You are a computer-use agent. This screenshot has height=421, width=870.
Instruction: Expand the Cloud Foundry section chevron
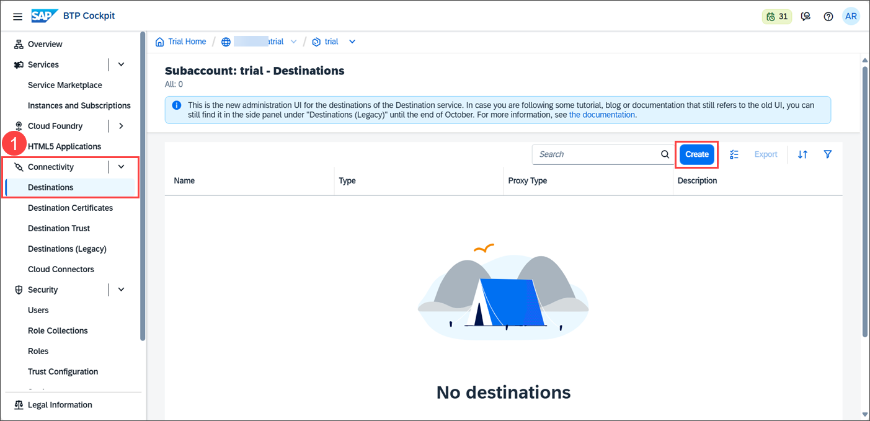point(122,126)
